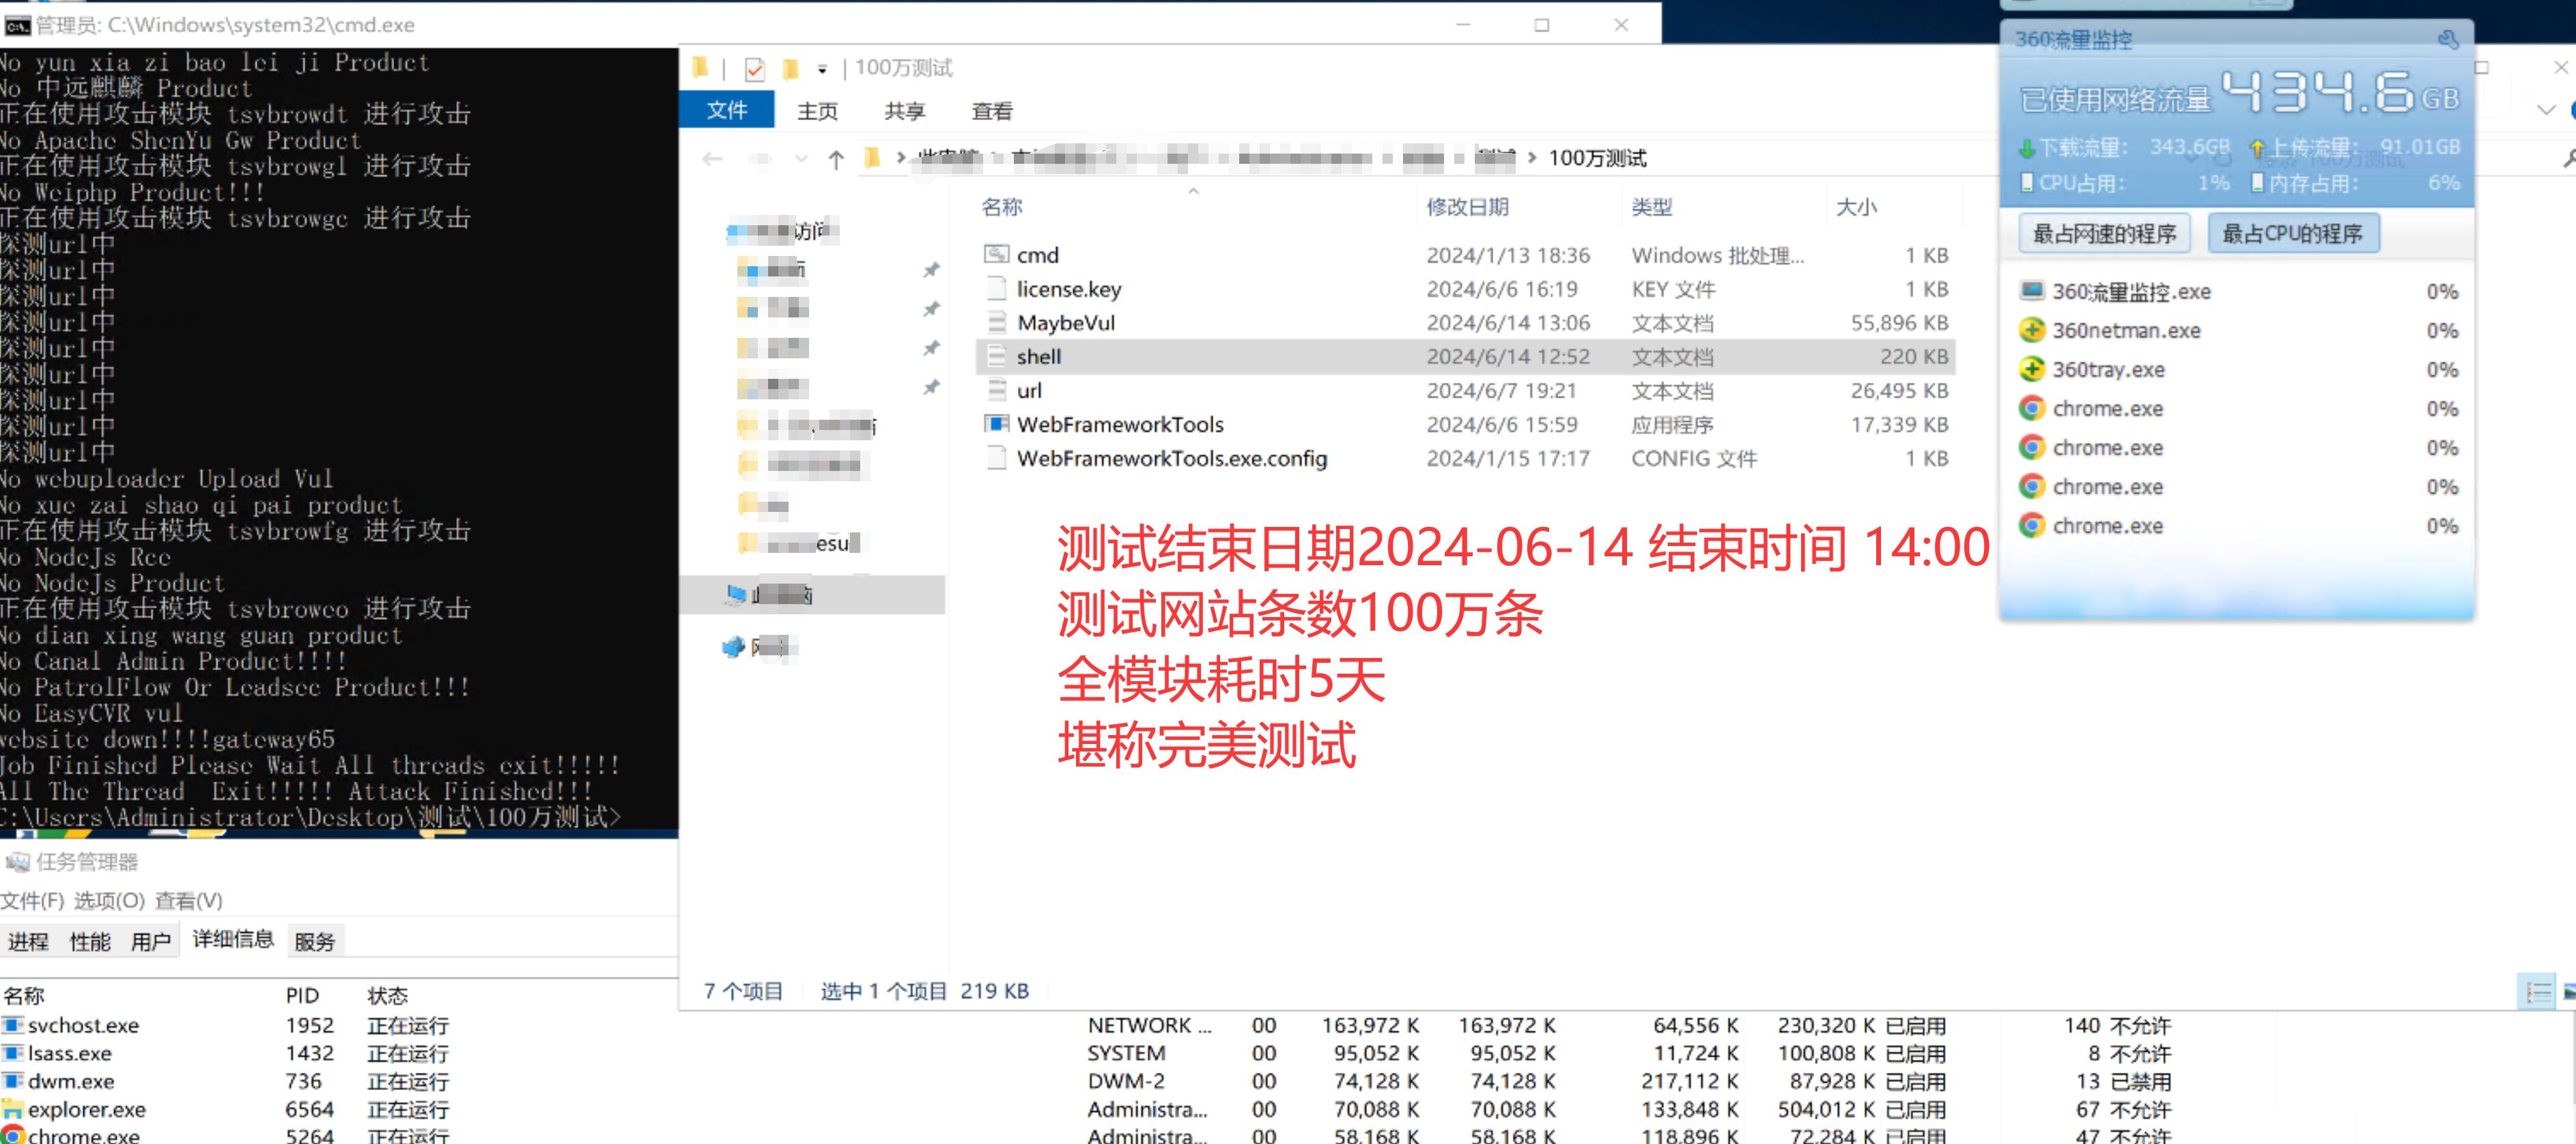The width and height of the screenshot is (2576, 1144).
Task: Click the MaybeVul text document icon
Action: (x=996, y=322)
